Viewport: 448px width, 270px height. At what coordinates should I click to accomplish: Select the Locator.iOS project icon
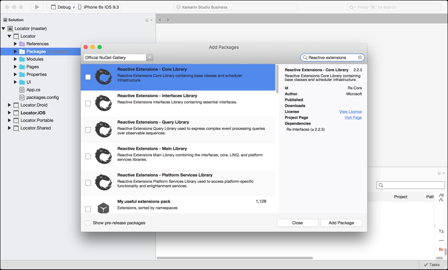point(16,113)
